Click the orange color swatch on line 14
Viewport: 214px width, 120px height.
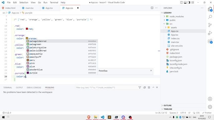pyautogui.click(x=27, y=38)
